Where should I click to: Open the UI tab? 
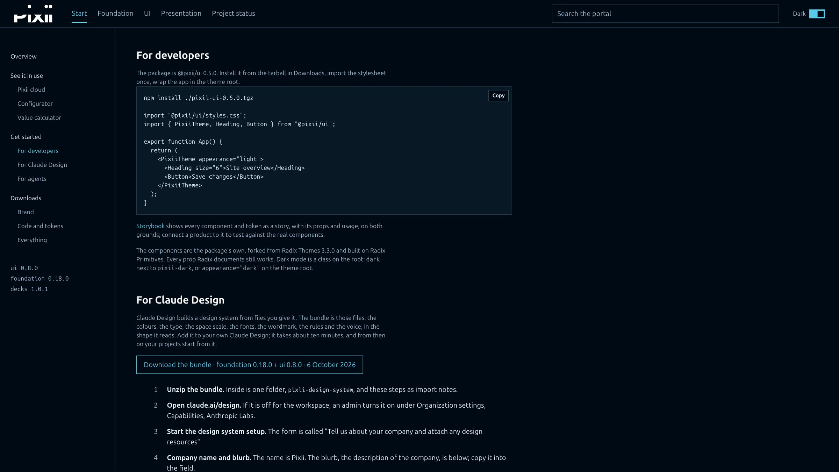[147, 13]
